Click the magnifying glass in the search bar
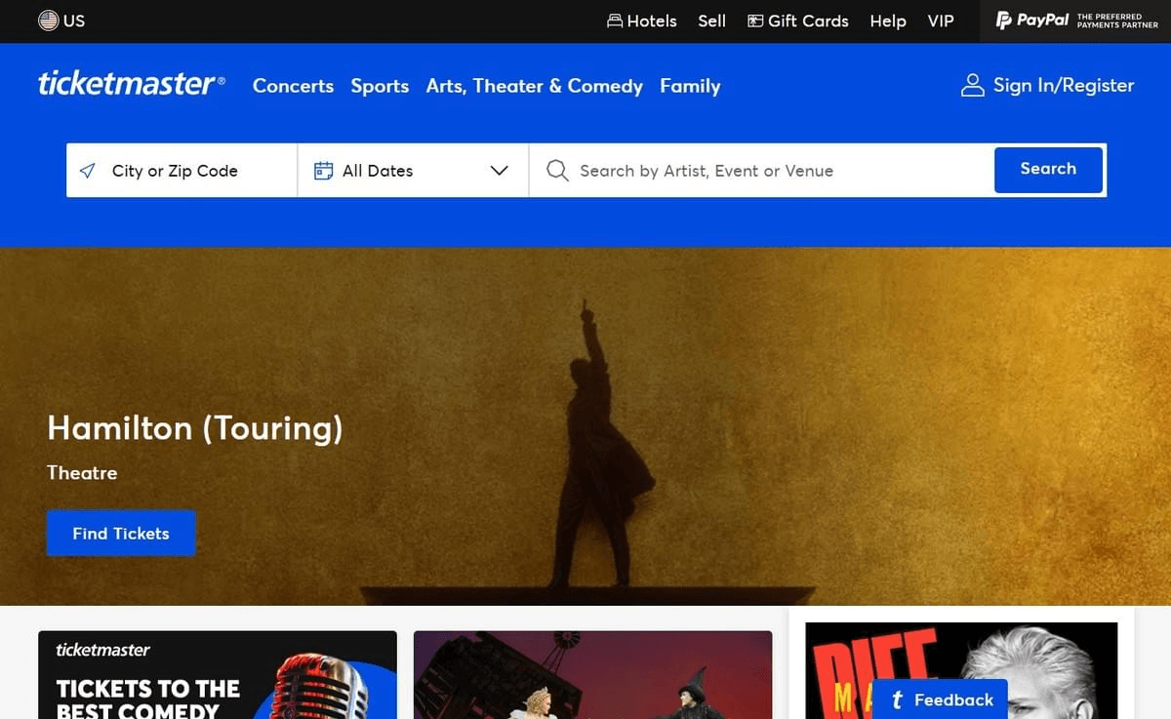 coord(556,170)
